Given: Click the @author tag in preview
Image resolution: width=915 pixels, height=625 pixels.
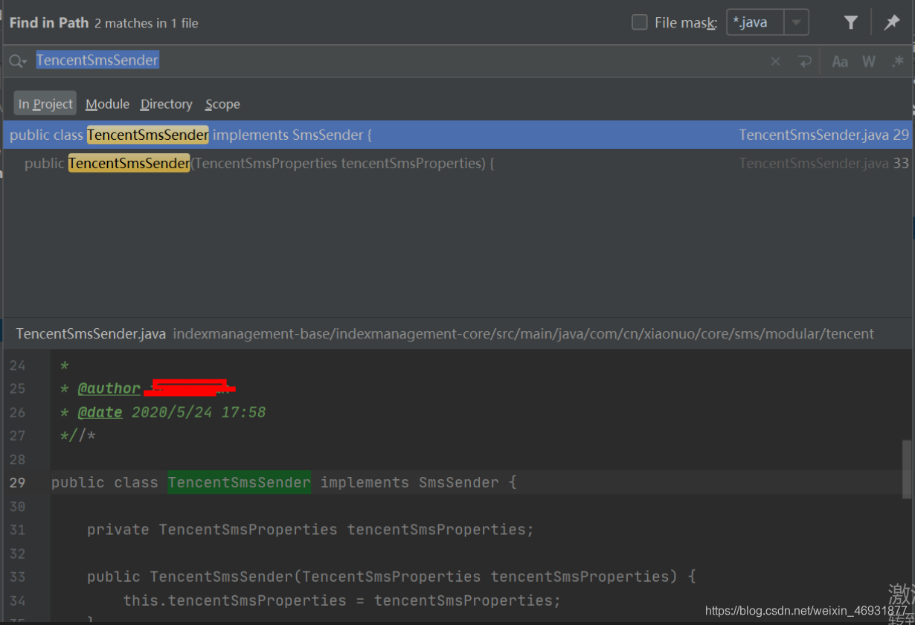Looking at the screenshot, I should pyautogui.click(x=109, y=388).
